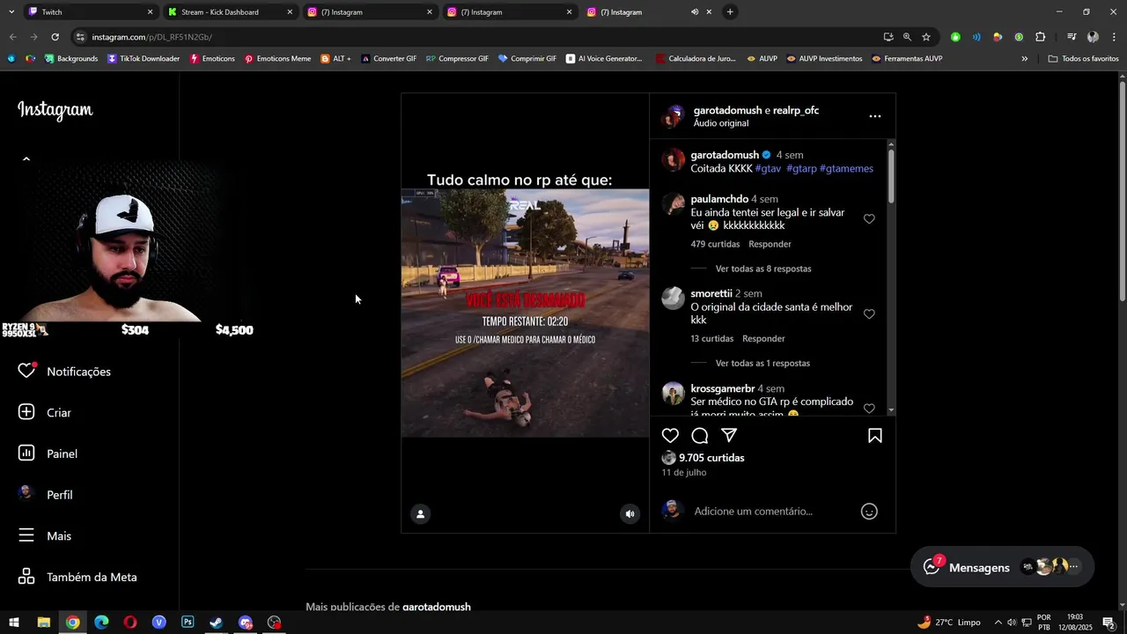Open the Converter GIF bookmark
This screenshot has height=634, width=1127.
coord(388,59)
